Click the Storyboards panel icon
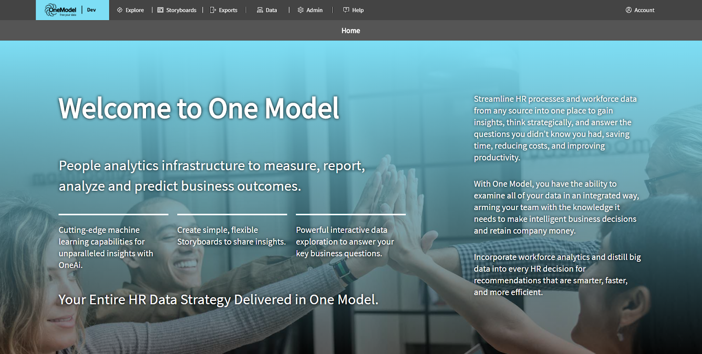 (x=161, y=10)
